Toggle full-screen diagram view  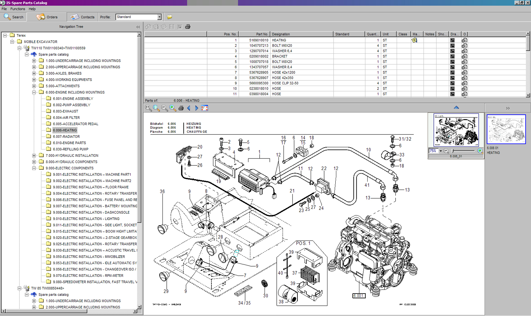205,108
